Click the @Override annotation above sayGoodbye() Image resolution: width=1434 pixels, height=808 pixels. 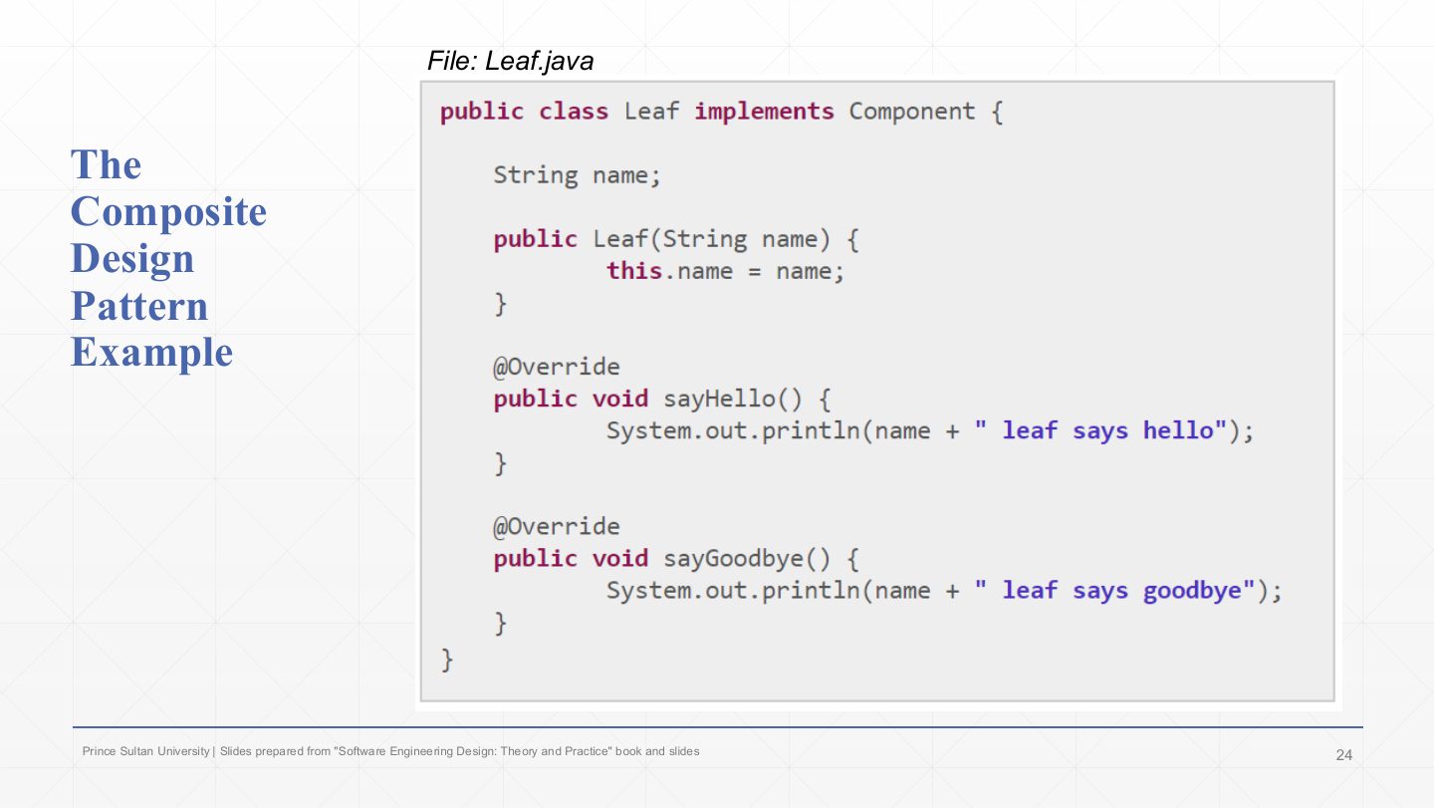(557, 526)
